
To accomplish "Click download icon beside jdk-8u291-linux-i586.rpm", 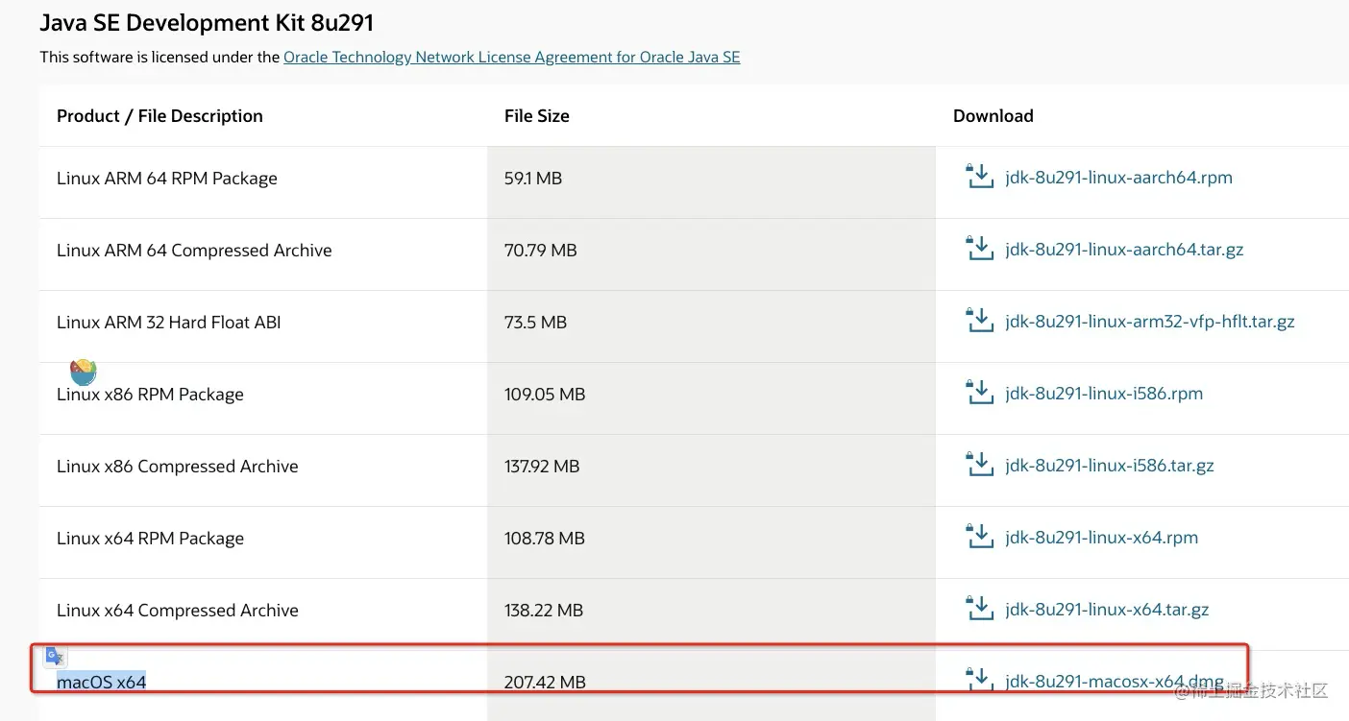I will pyautogui.click(x=978, y=393).
